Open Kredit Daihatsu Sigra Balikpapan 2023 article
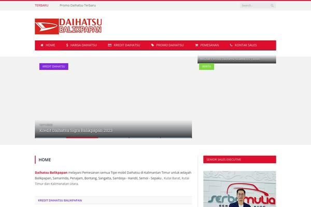This screenshot has height=207, width=311. [x=76, y=130]
